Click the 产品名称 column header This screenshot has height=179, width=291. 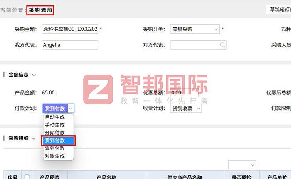pos(106,177)
